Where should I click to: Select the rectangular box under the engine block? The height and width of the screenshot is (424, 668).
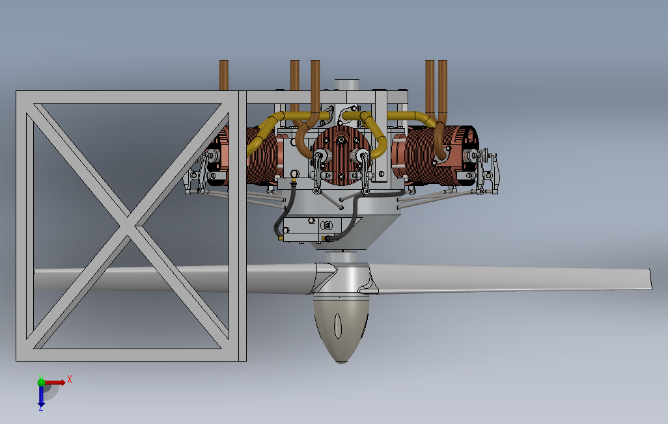pos(312,230)
